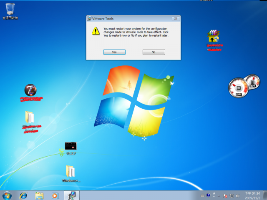The height and width of the screenshot is (200, 267).
Task: Open the Action Center flag icon
Action: 225,196
